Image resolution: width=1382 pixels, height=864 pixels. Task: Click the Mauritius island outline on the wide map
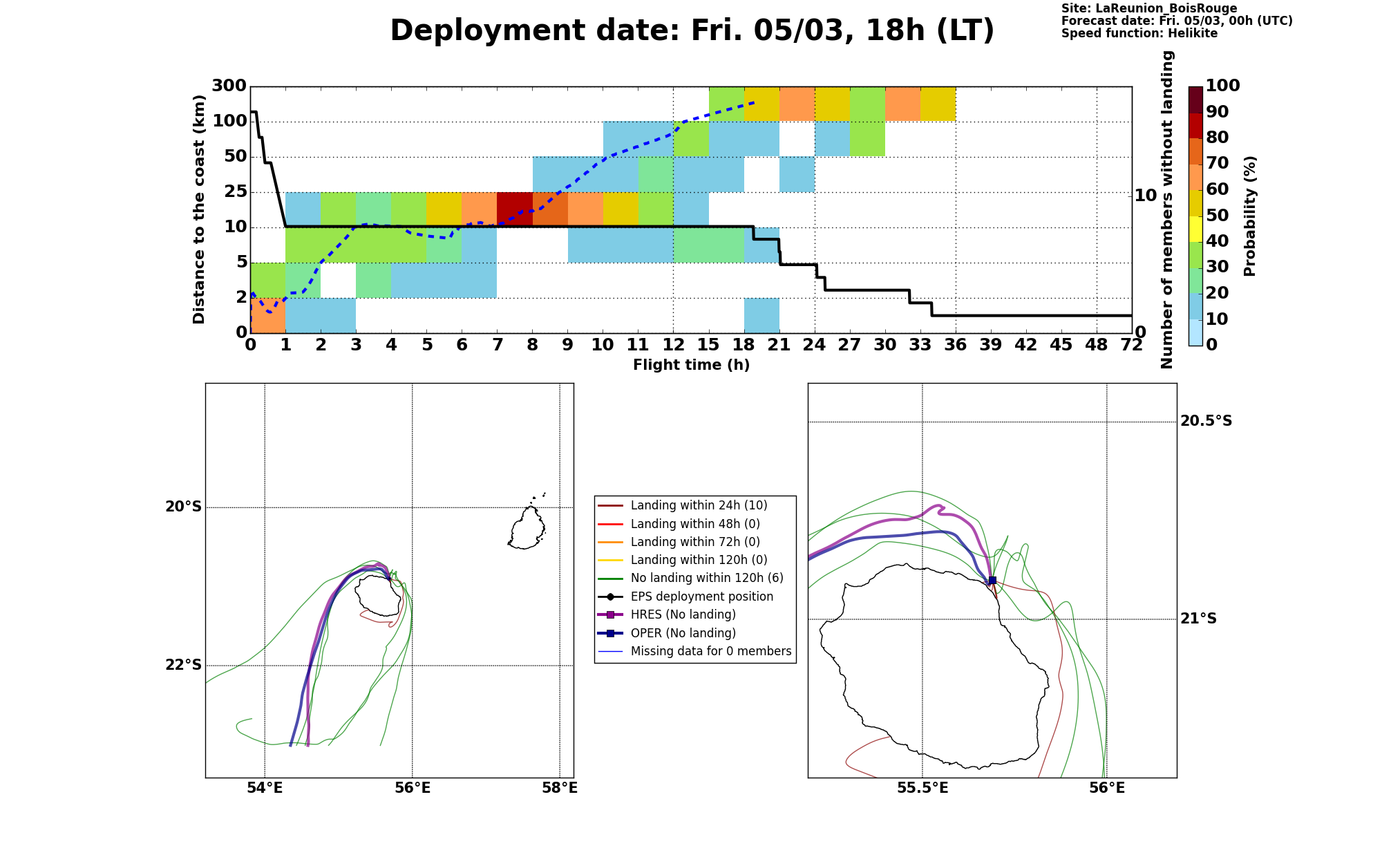click(528, 527)
